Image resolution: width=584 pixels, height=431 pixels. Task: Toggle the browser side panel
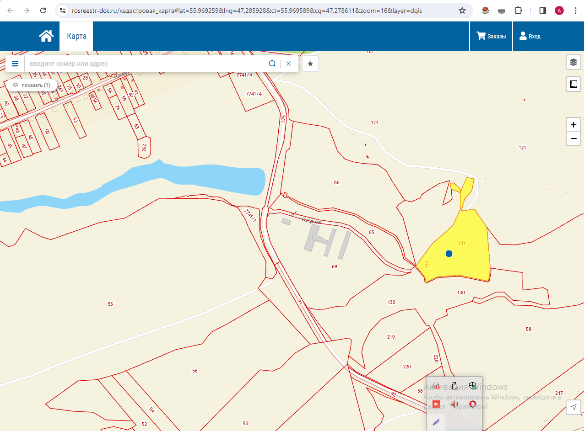click(543, 11)
